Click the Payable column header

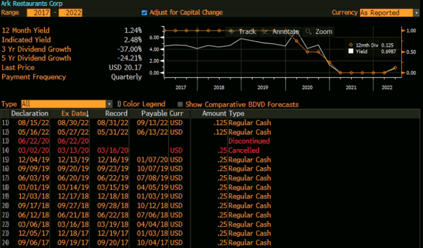(x=154, y=113)
